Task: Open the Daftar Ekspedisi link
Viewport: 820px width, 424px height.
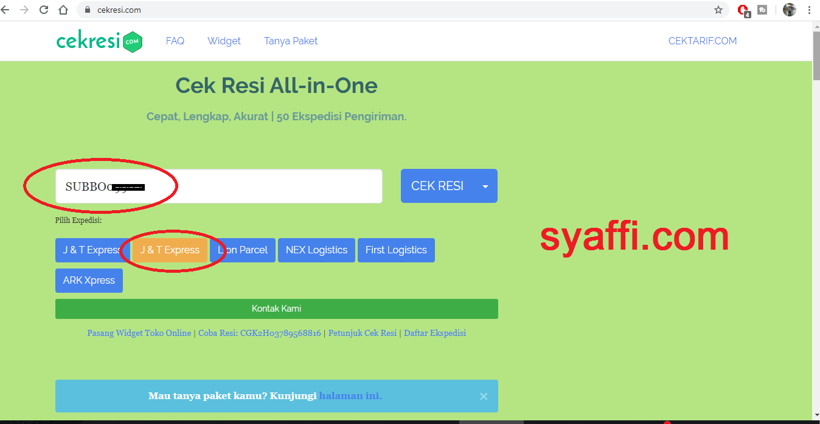Action: tap(435, 333)
